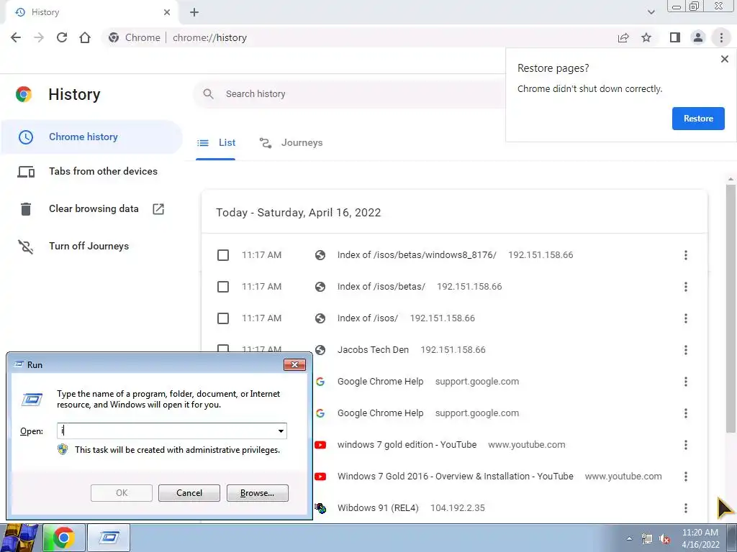Click the history page vertical scrollbar
Image resolution: width=737 pixels, height=552 pixels.
pos(731,308)
